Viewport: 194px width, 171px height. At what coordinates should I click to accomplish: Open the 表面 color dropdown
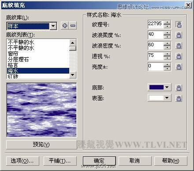point(167,98)
